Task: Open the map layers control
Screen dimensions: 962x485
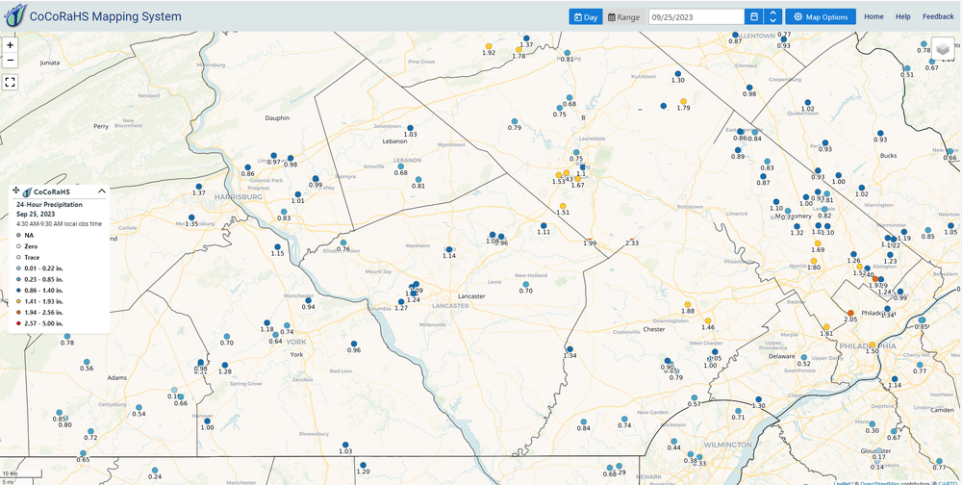Action: click(x=943, y=49)
